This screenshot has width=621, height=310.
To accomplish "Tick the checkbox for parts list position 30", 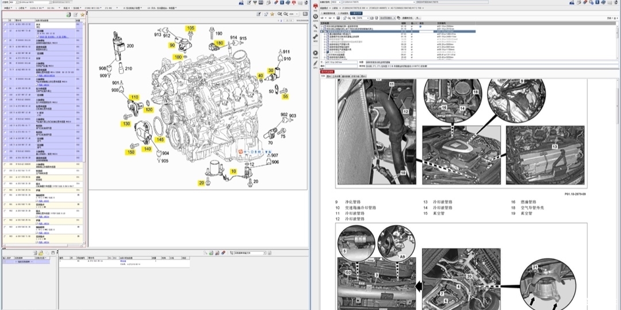I will [x=5, y=47].
